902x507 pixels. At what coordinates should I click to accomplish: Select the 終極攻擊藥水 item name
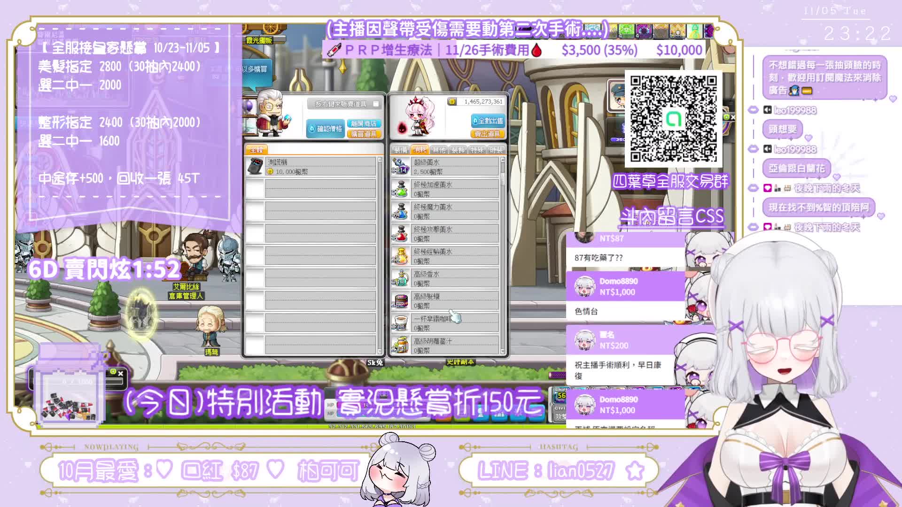click(x=433, y=229)
